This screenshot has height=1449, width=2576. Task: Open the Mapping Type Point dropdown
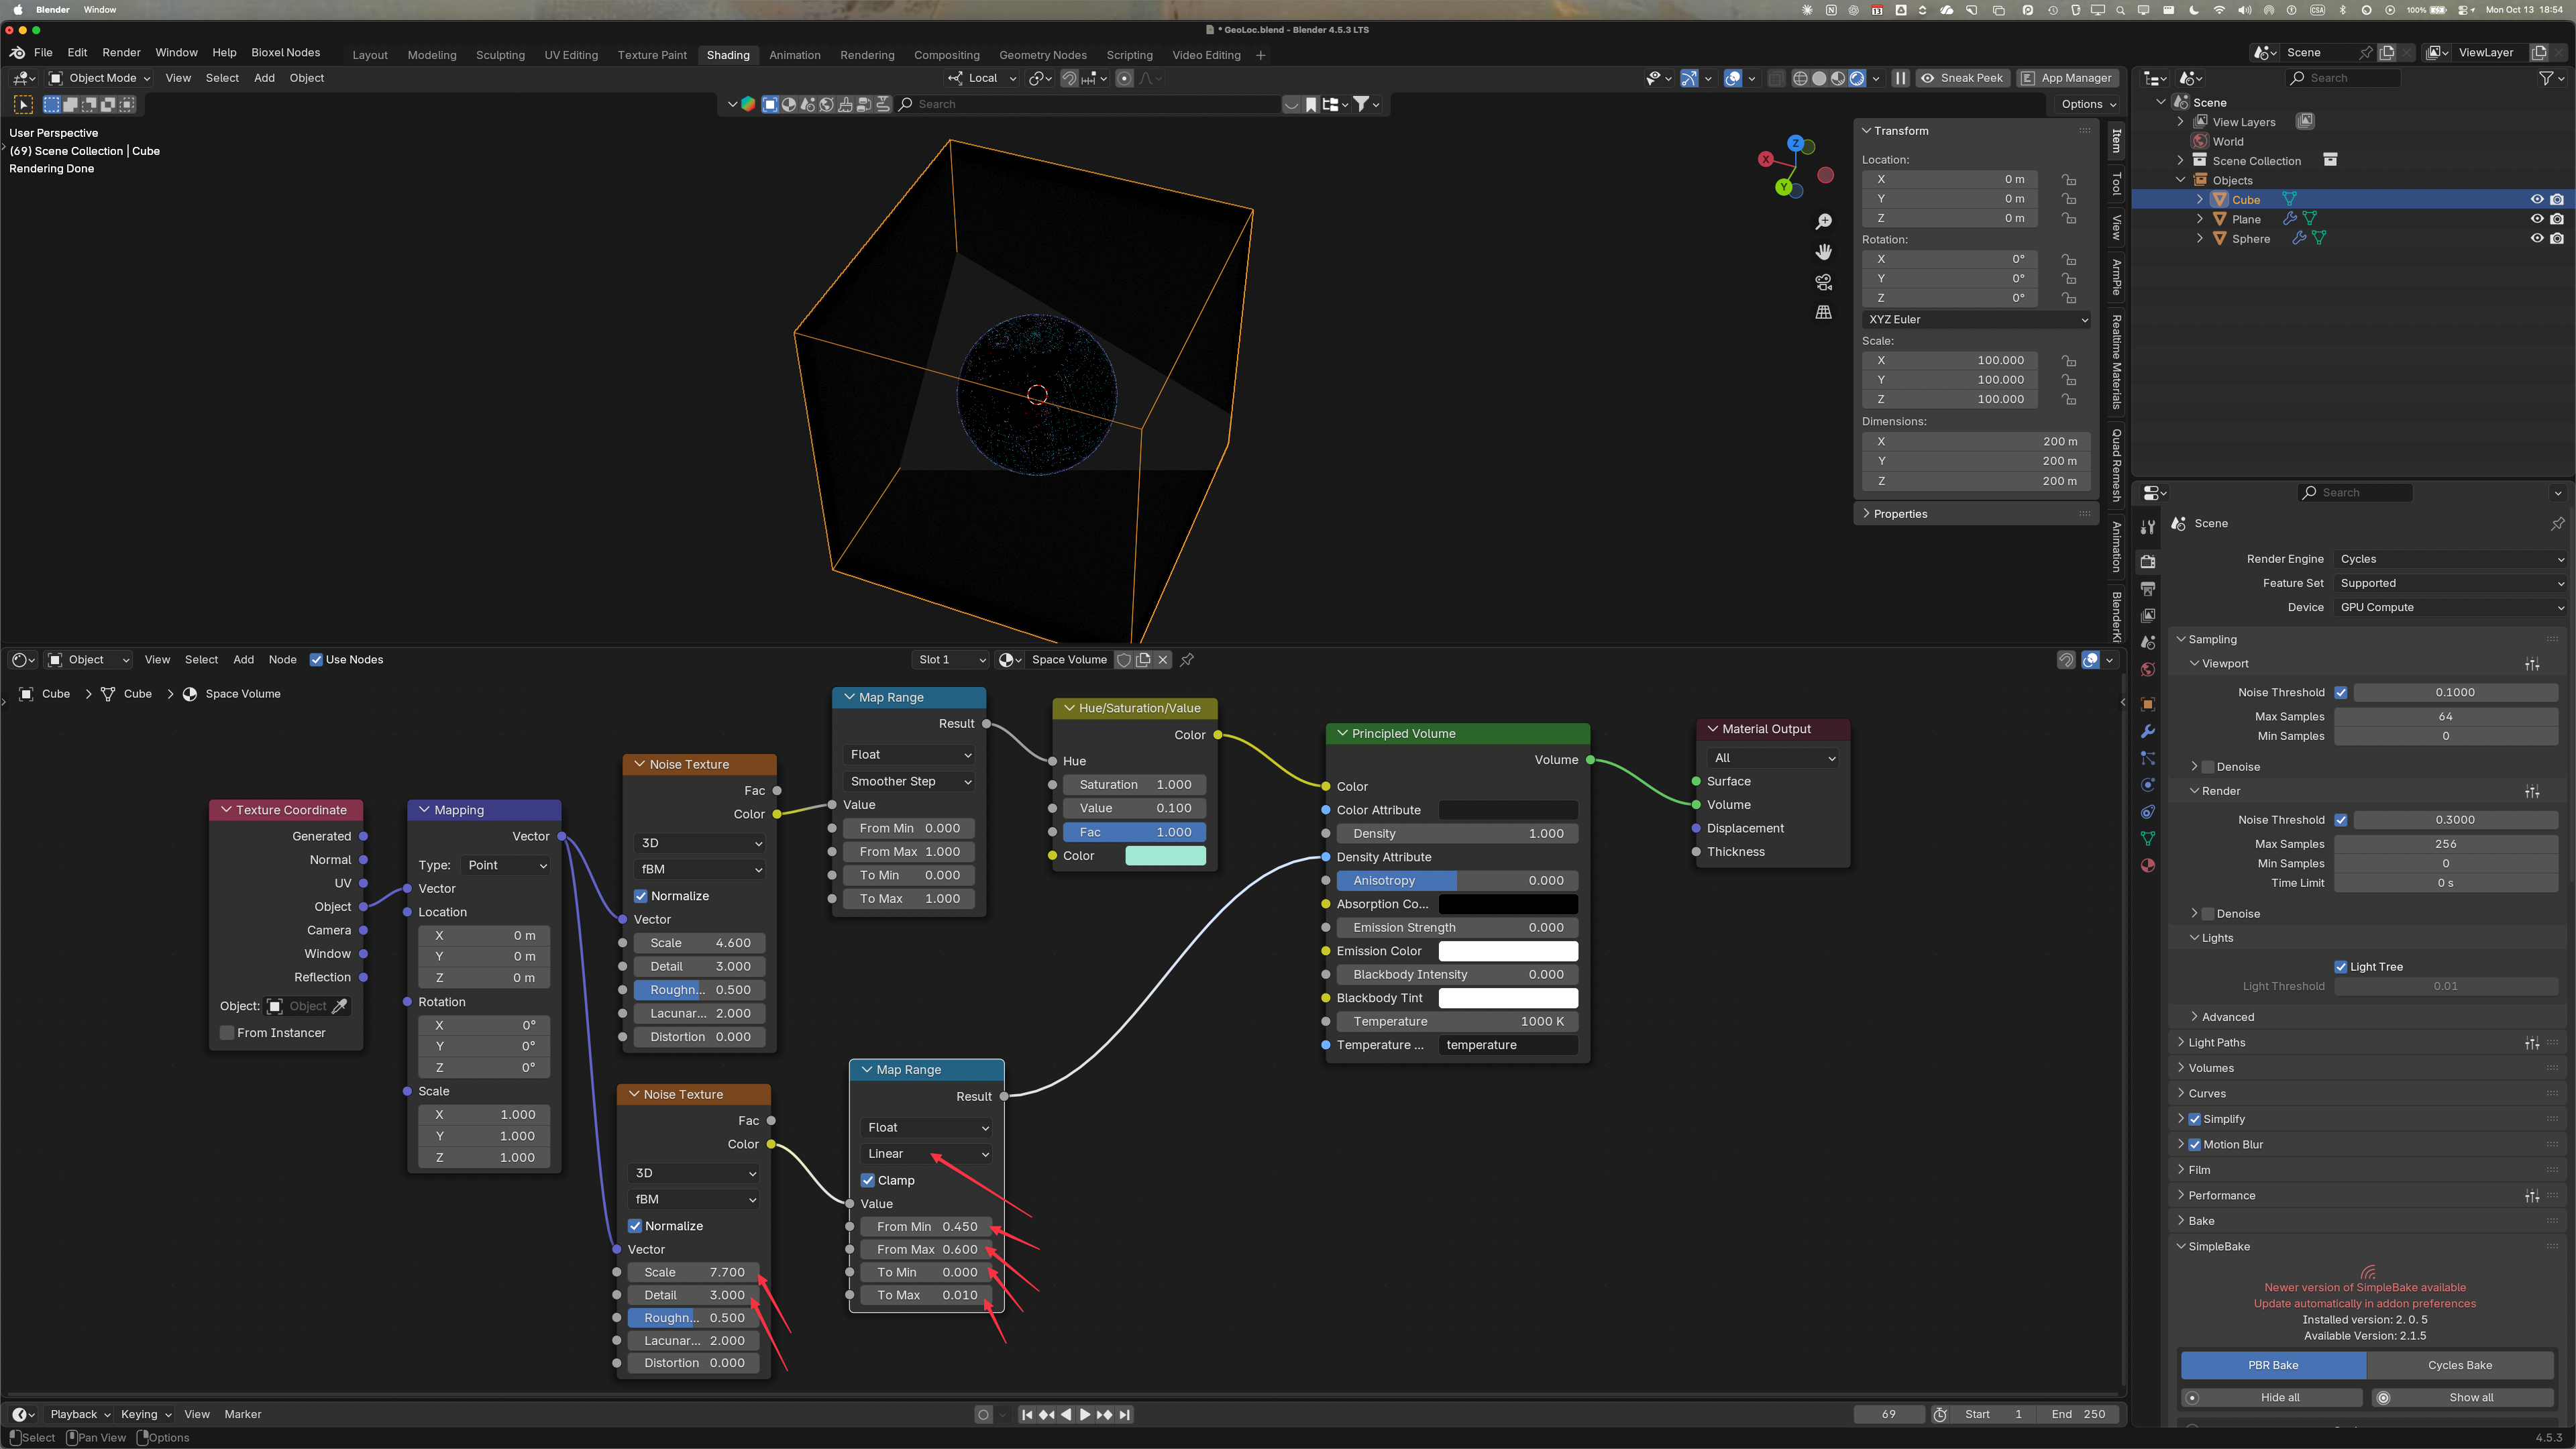(x=507, y=865)
